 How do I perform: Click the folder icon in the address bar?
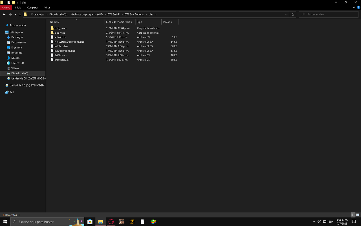point(25,14)
